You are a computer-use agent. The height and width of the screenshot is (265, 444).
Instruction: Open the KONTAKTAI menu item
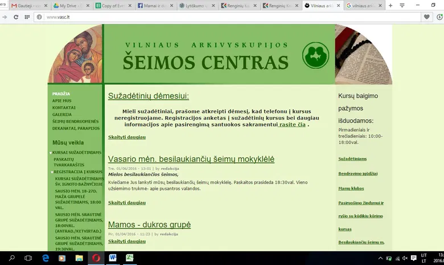[64, 108]
